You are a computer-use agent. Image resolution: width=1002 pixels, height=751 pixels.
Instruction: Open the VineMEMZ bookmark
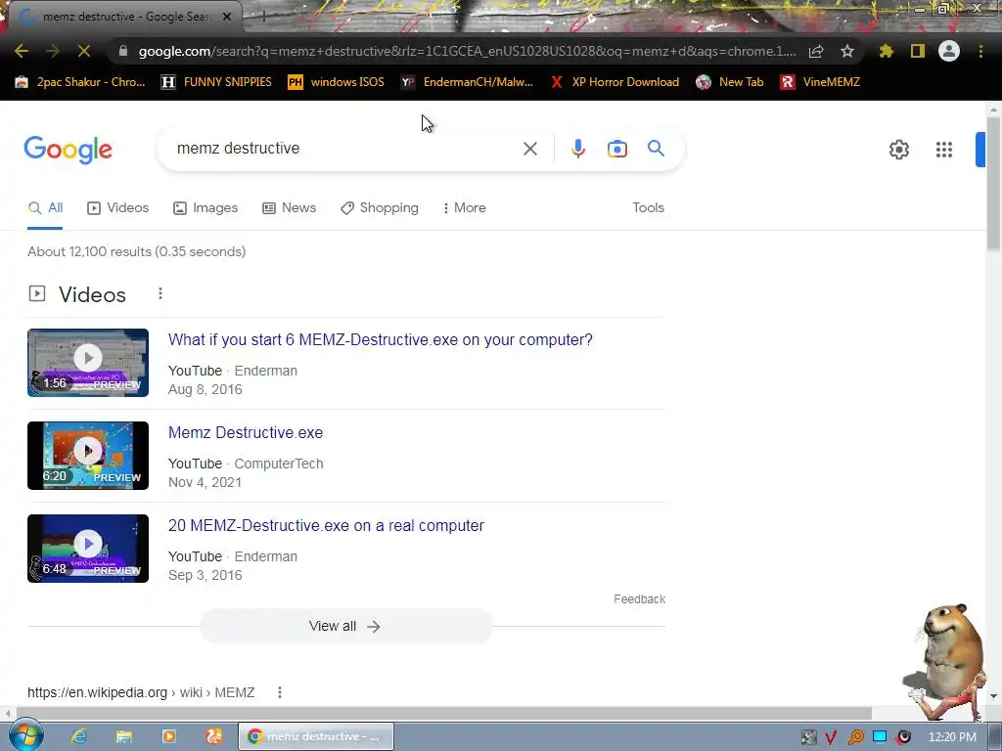pos(820,82)
